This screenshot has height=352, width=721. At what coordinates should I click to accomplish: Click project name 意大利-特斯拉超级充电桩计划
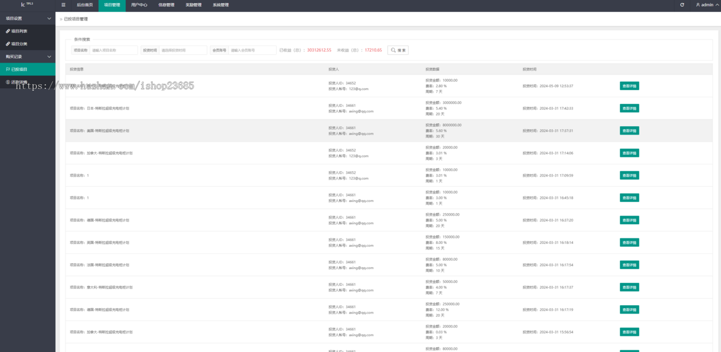pos(110,287)
